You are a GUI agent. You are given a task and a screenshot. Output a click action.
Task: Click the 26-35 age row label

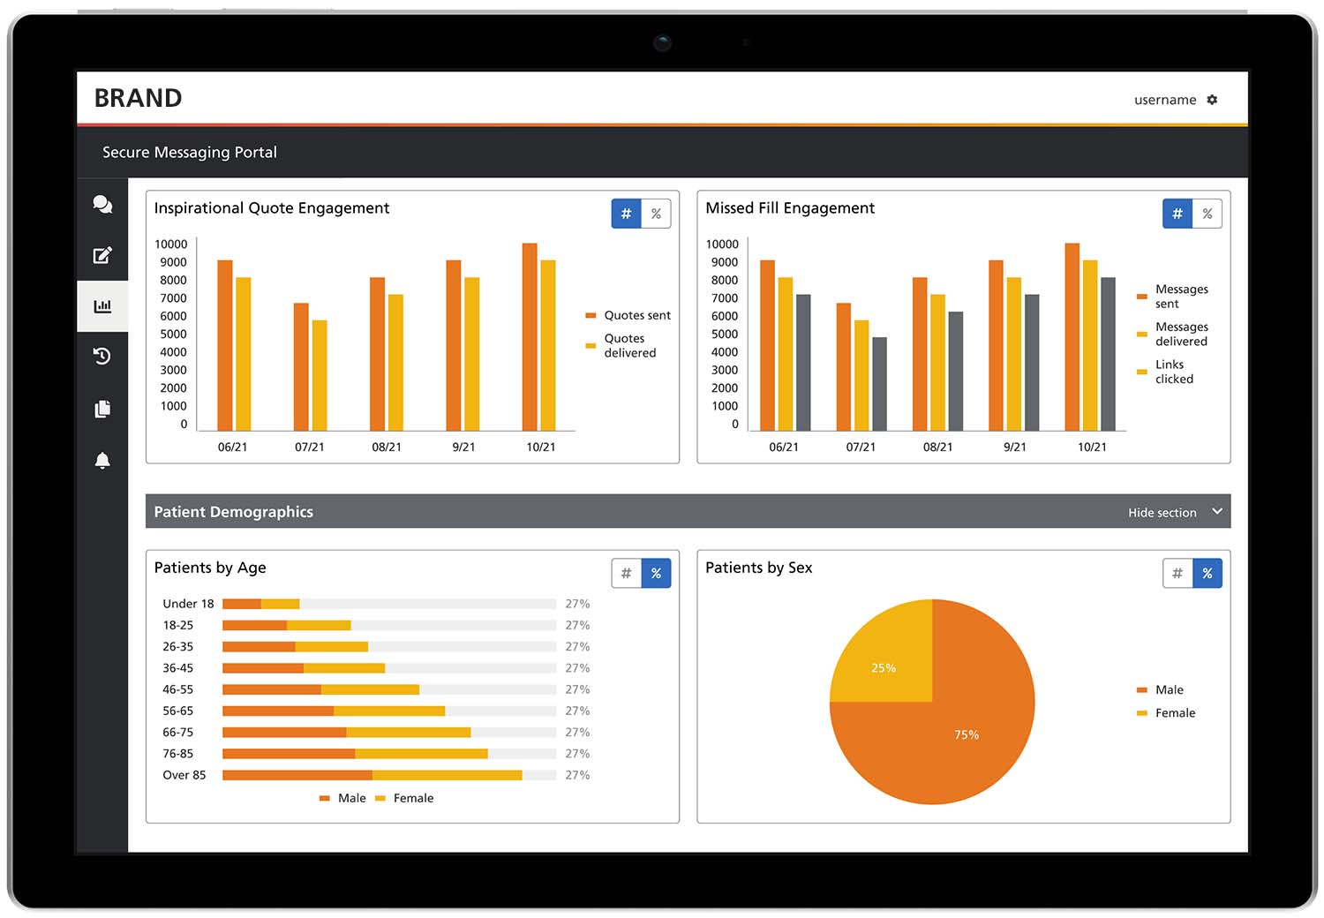pos(177,646)
